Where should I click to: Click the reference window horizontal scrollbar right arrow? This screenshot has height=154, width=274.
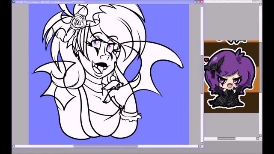pyautogui.click(x=258, y=139)
